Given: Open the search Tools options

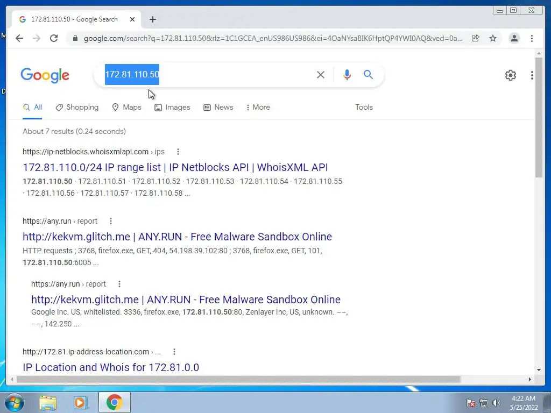Looking at the screenshot, I should (364, 108).
